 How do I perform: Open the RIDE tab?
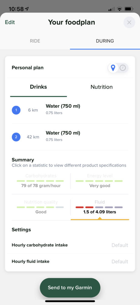point(35,41)
